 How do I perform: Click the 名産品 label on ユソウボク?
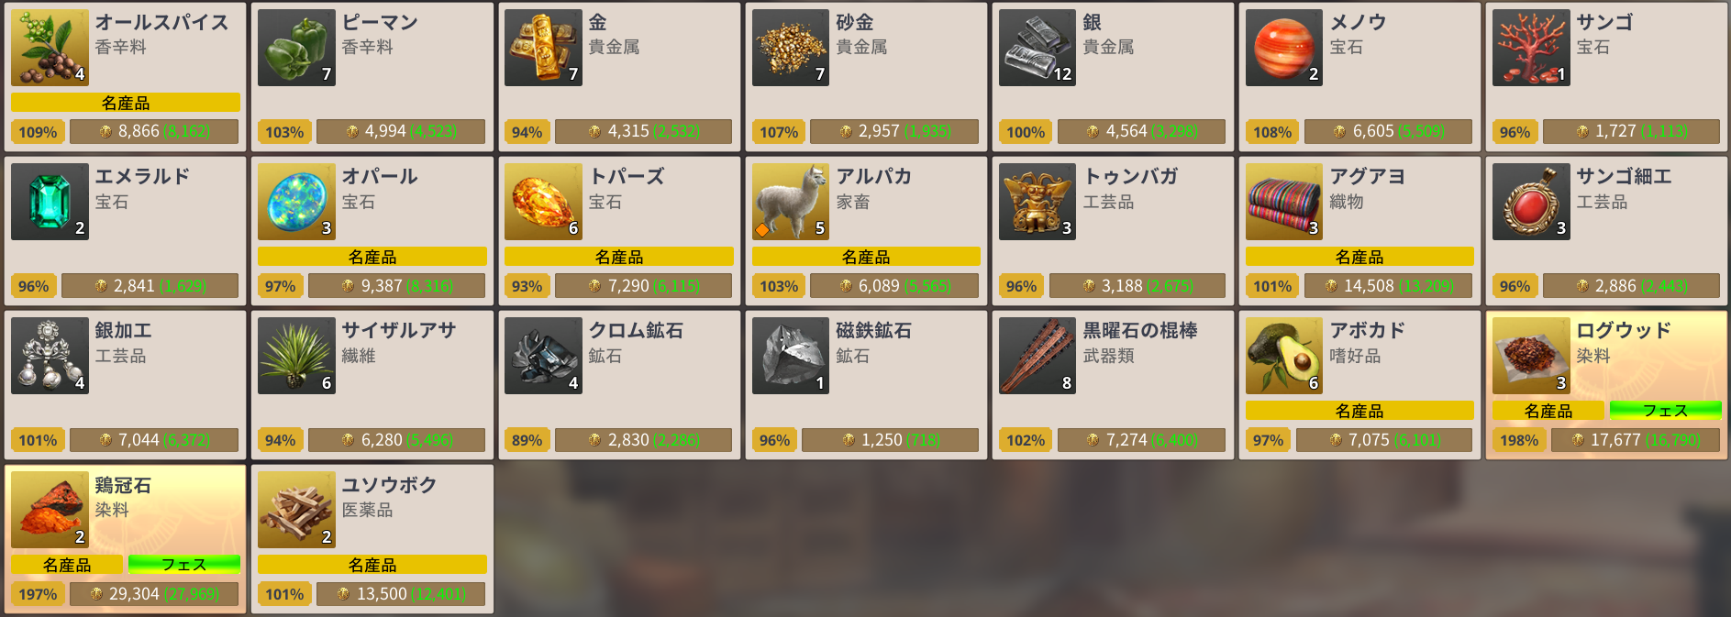point(372,565)
